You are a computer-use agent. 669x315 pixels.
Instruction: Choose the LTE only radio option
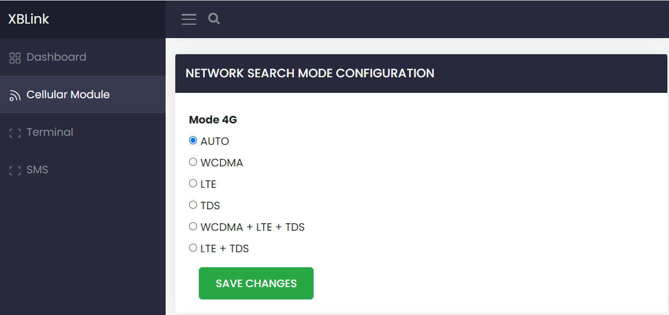point(193,184)
